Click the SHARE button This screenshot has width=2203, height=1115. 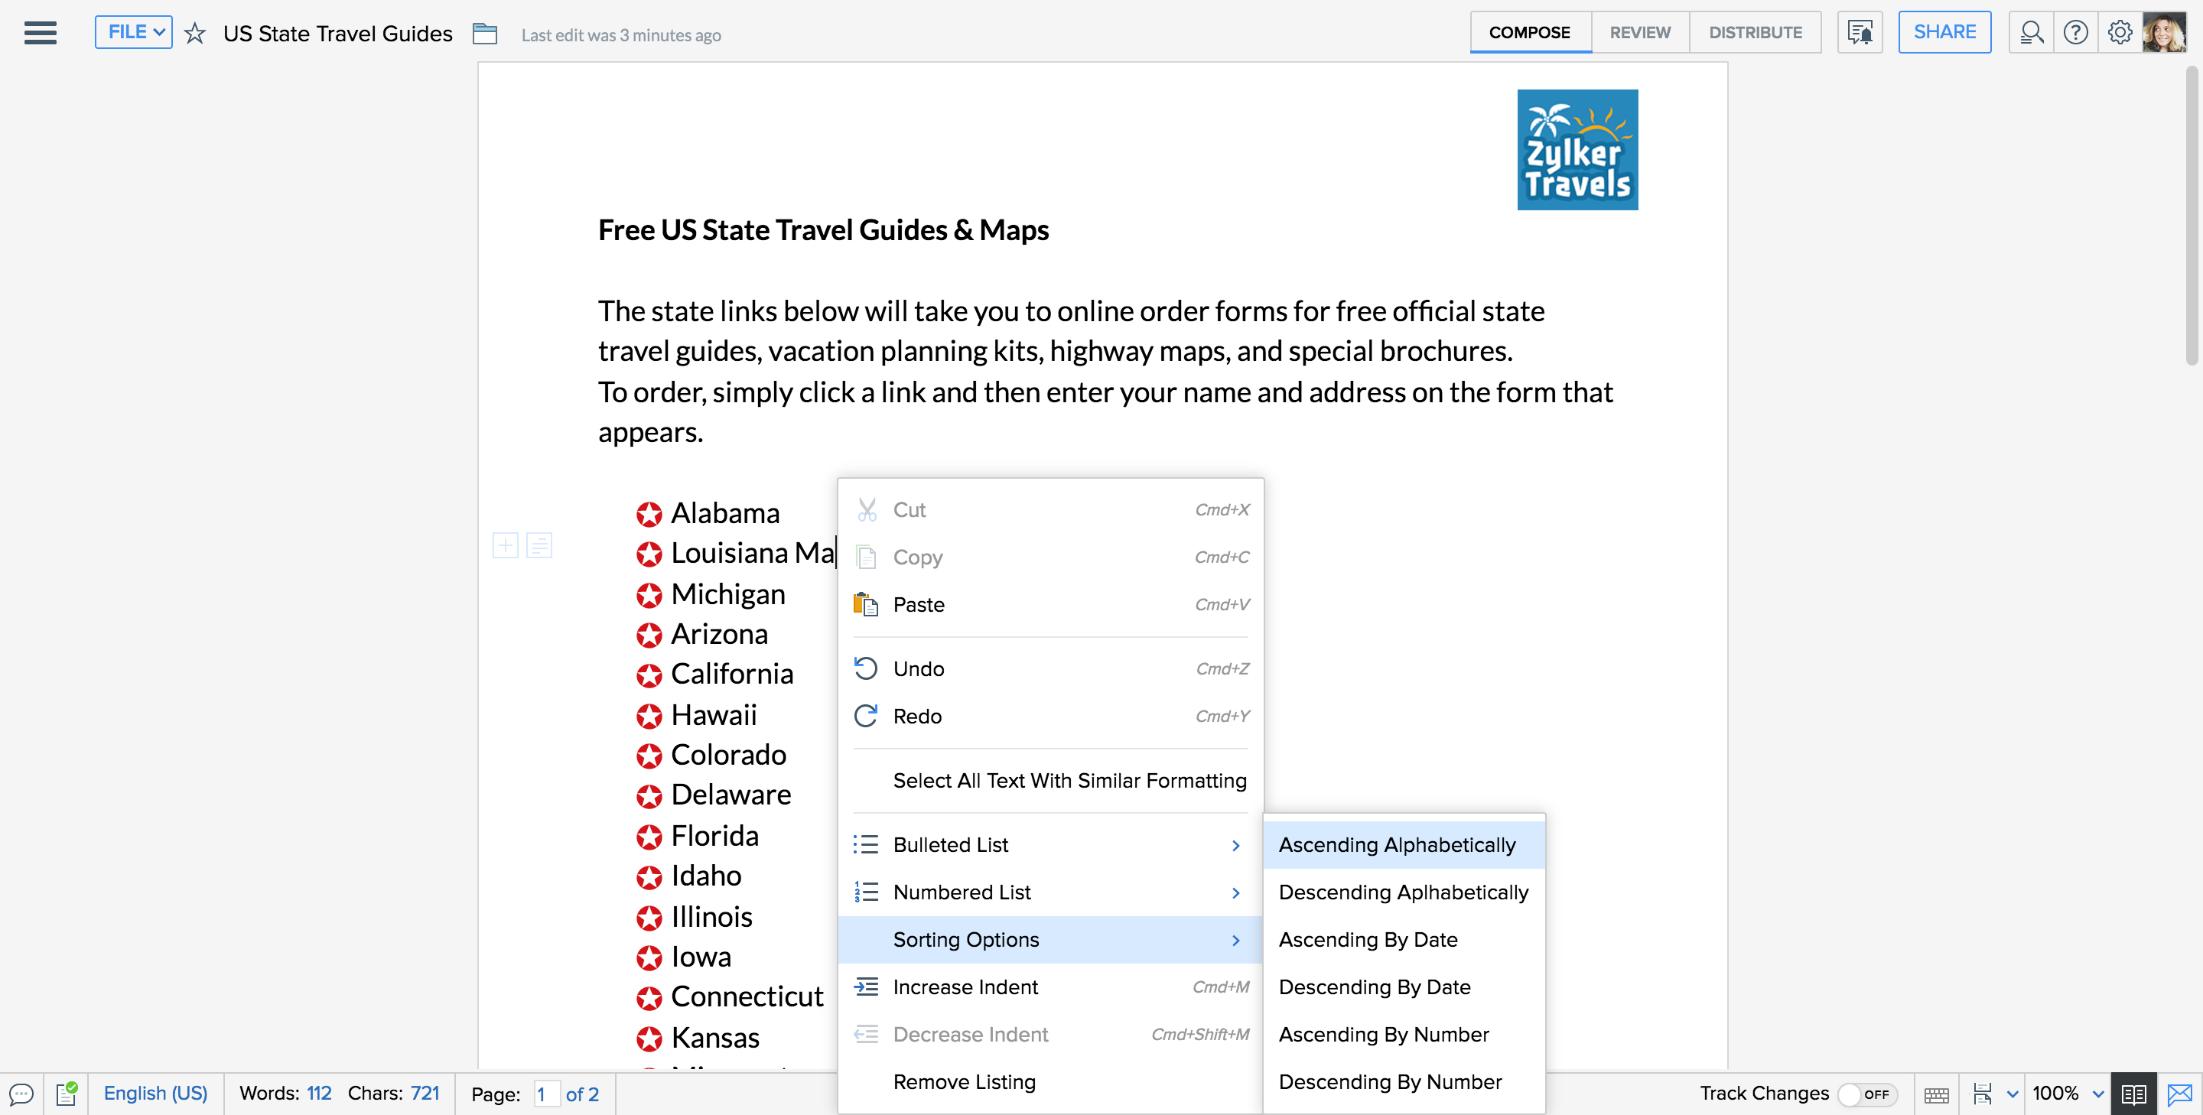coord(1944,32)
